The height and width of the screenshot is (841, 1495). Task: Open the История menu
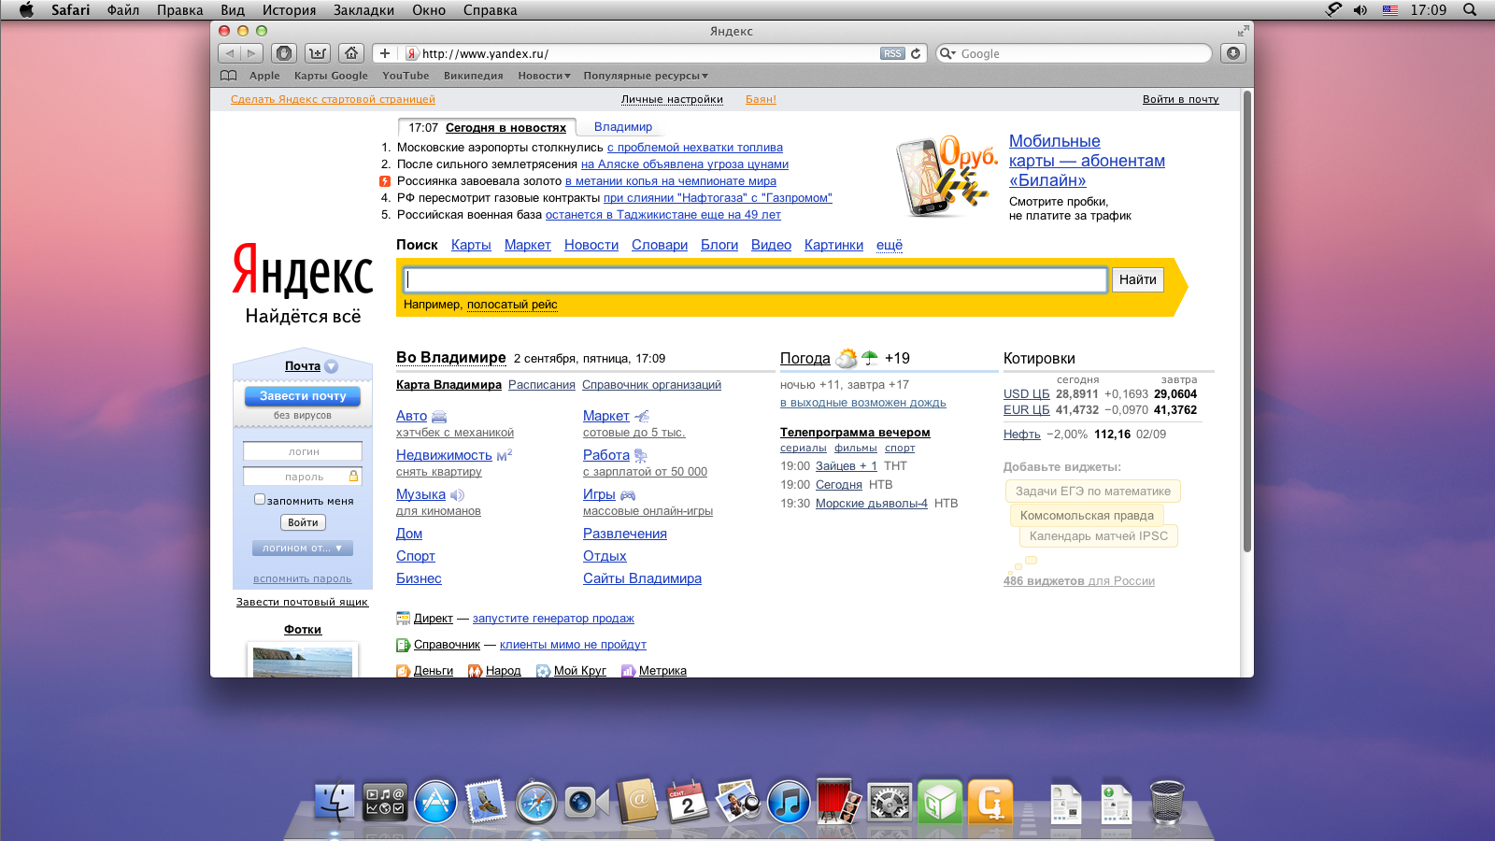(289, 10)
